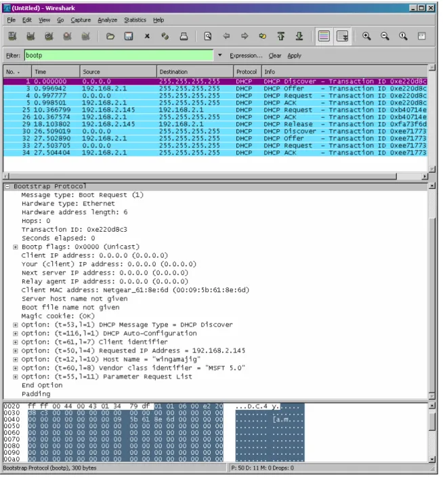Click the bootp filter input field
Image resolution: width=443 pixels, height=477 pixels.
click(119, 56)
